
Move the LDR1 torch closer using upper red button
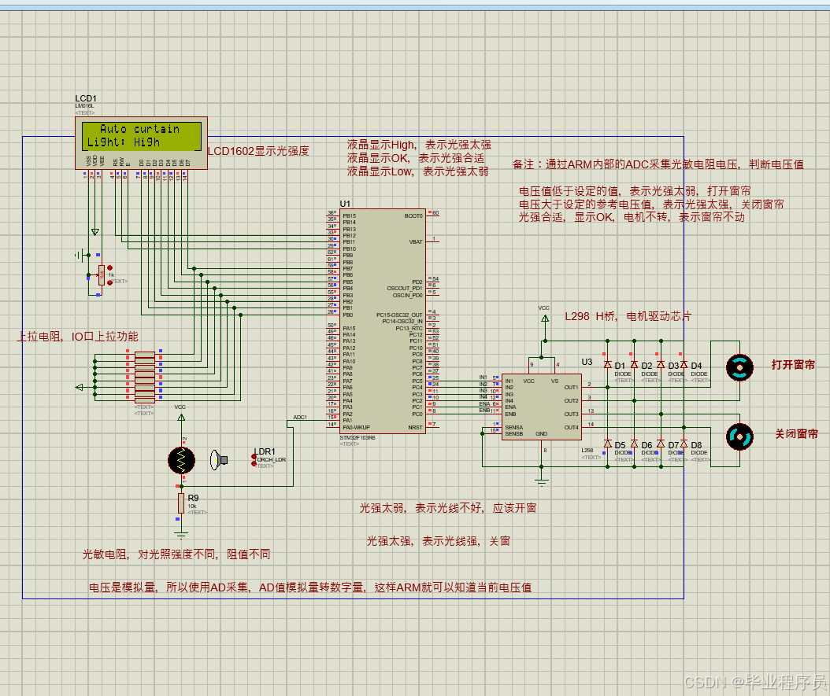(x=254, y=457)
